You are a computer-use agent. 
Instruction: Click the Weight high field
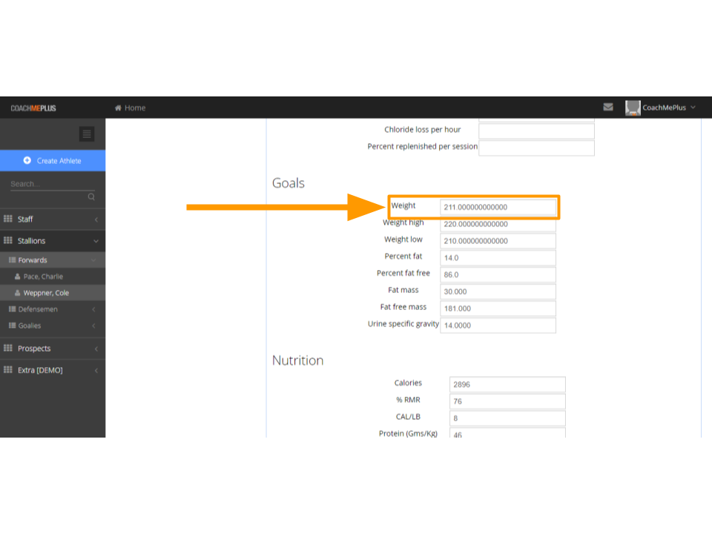[498, 224]
